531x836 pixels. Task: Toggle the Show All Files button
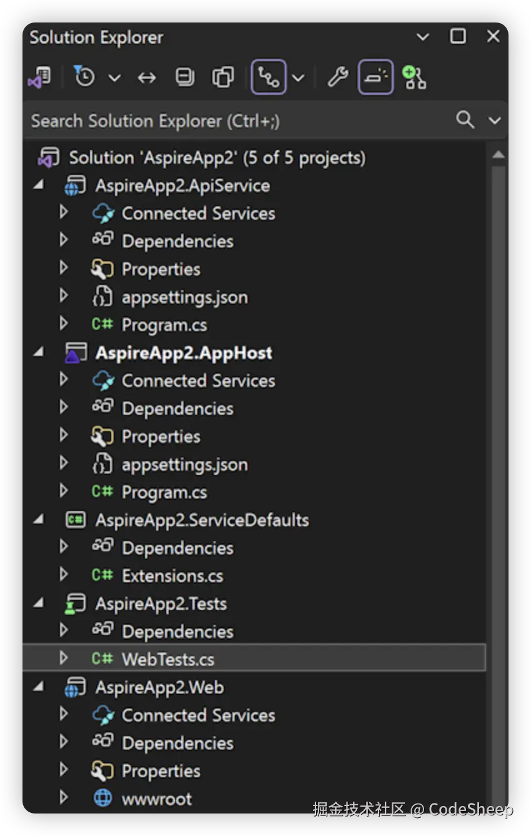(222, 77)
